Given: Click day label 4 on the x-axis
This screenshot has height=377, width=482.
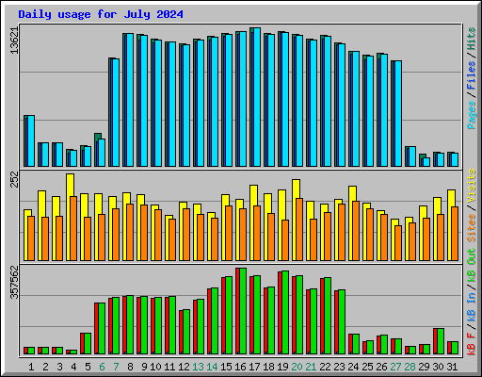Looking at the screenshot, I should 73,367.
